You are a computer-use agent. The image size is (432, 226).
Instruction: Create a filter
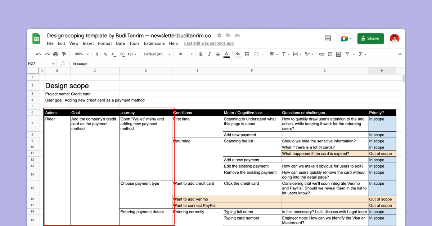tap(348, 54)
